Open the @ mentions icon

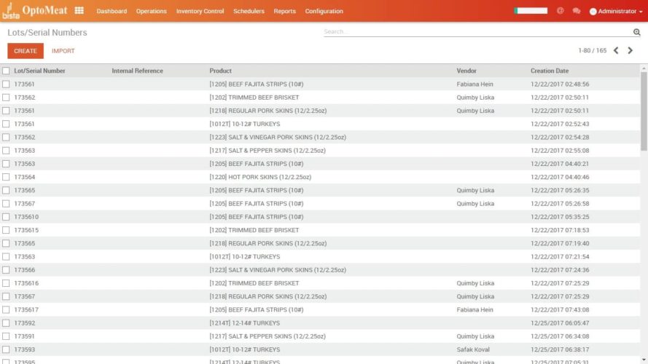[x=560, y=11]
